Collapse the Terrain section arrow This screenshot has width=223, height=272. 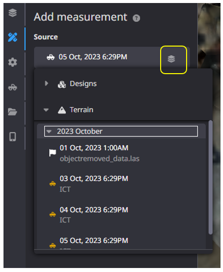click(x=46, y=110)
